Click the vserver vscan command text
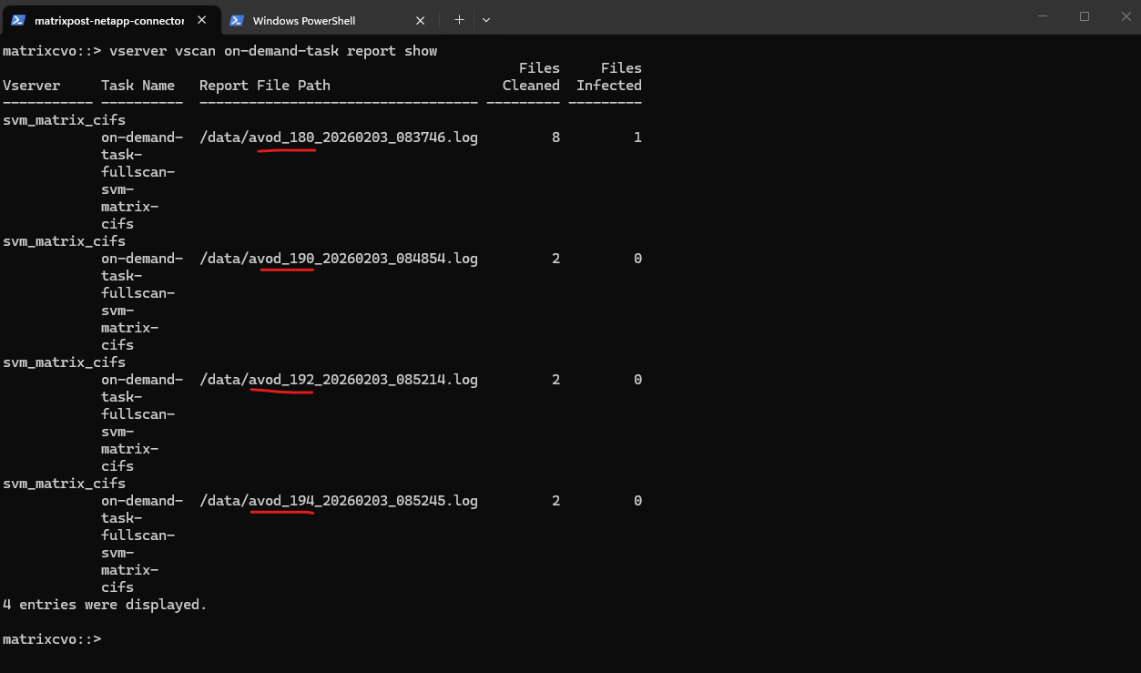Screen dimensions: 1141x673 tap(273, 51)
